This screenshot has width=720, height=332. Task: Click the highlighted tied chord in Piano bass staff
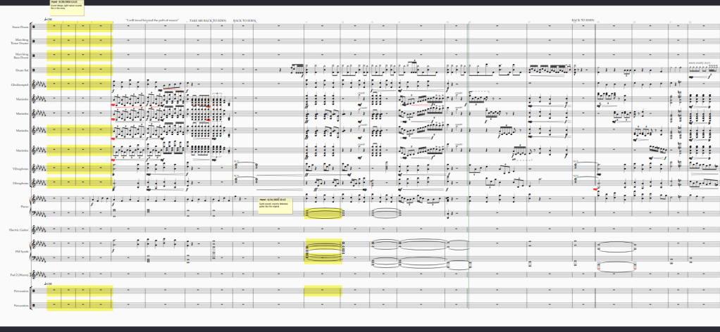323,213
